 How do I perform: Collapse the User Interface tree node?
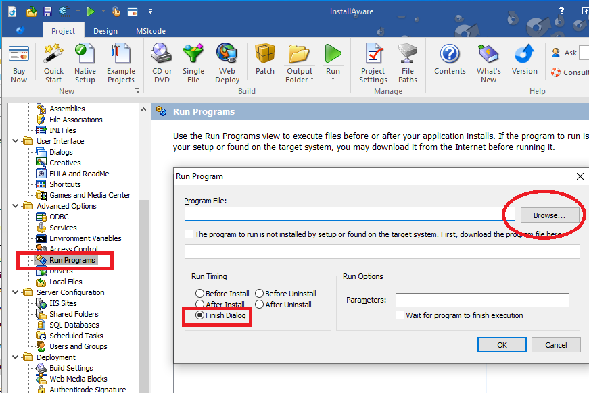(x=16, y=141)
